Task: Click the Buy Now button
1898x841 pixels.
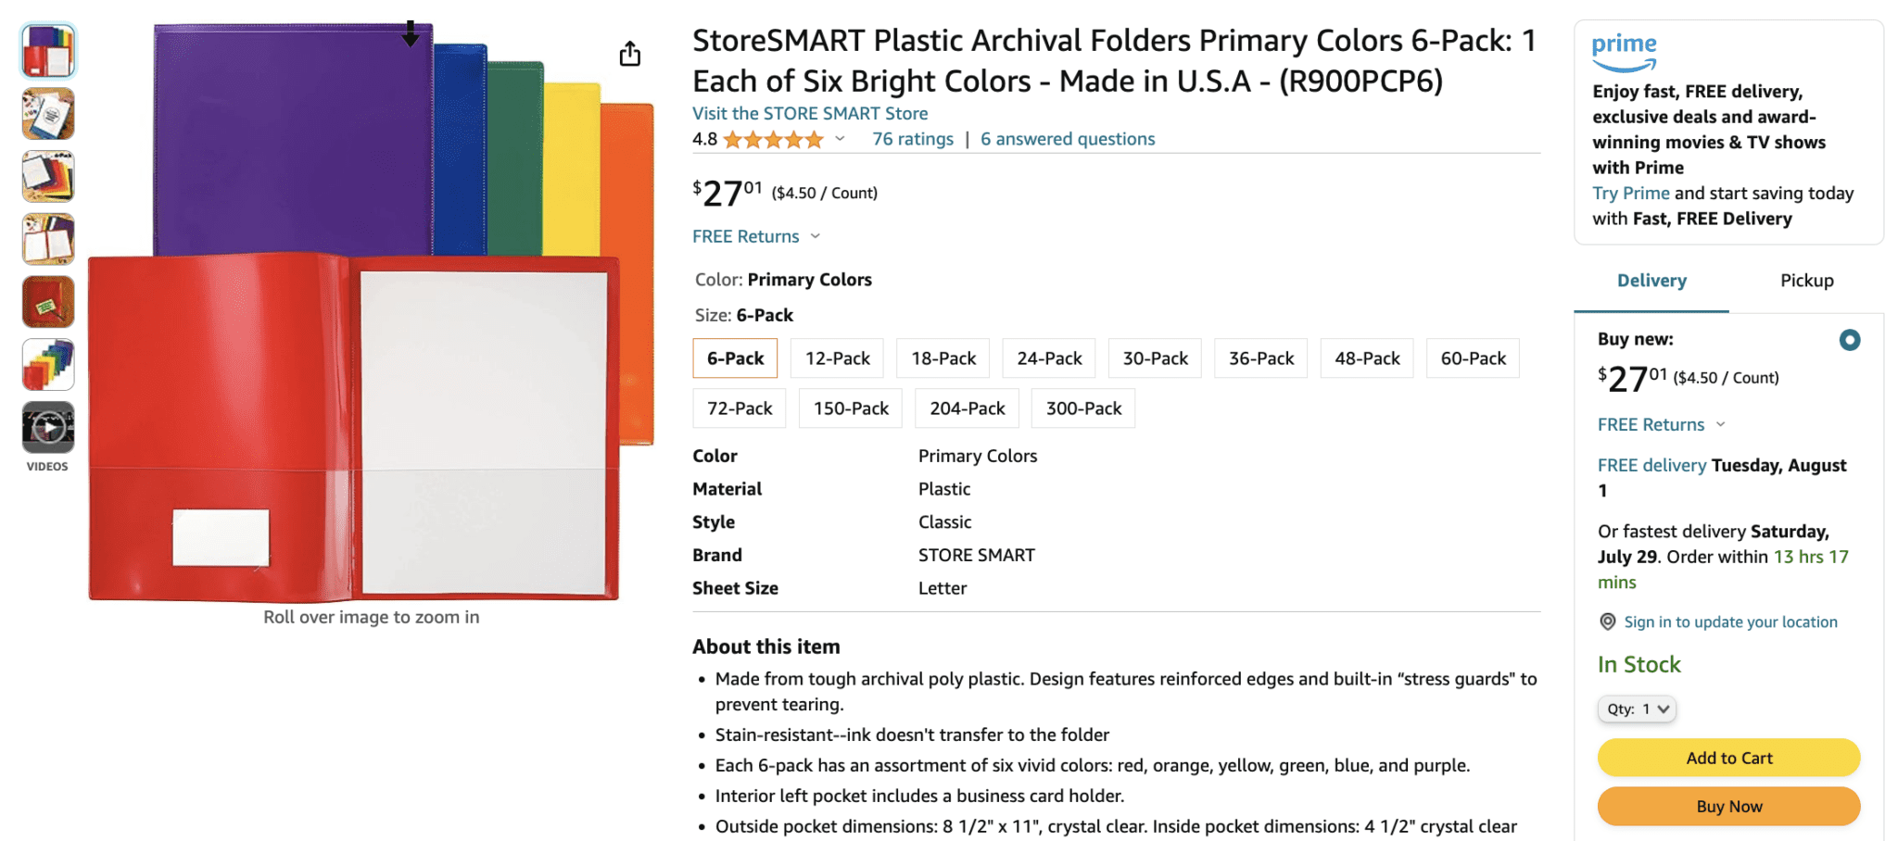Action: coord(1727,806)
